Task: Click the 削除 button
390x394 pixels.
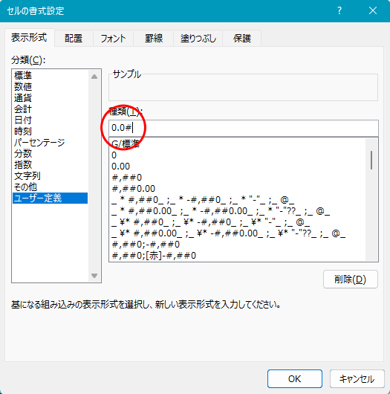Action: click(x=351, y=280)
